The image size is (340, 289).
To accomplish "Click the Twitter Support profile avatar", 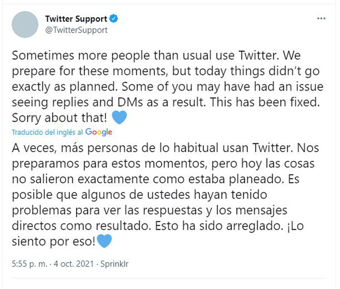I will (x=24, y=25).
